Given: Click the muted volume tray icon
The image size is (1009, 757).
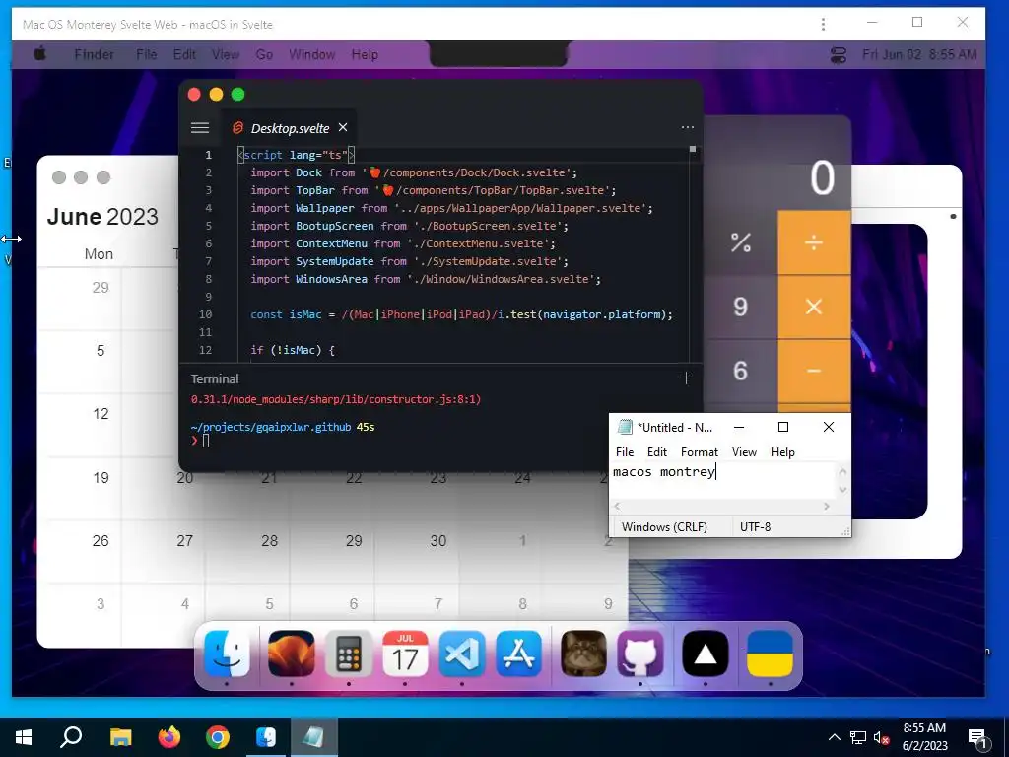Looking at the screenshot, I should (882, 737).
